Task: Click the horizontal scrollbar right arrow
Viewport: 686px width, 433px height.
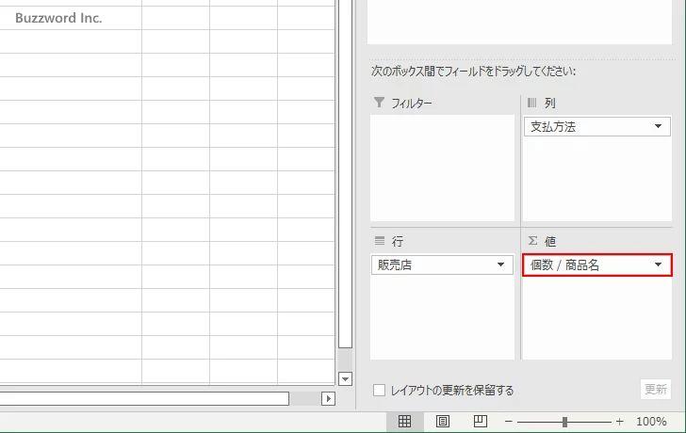Action: pos(328,398)
